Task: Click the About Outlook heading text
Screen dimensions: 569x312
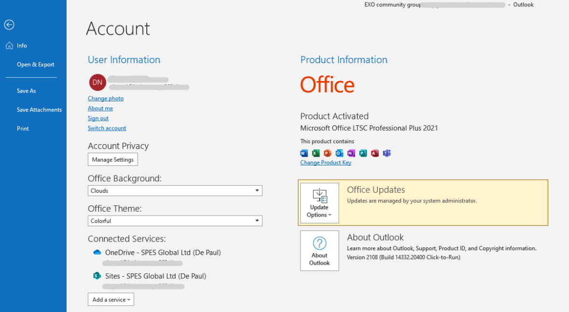Action: click(375, 237)
